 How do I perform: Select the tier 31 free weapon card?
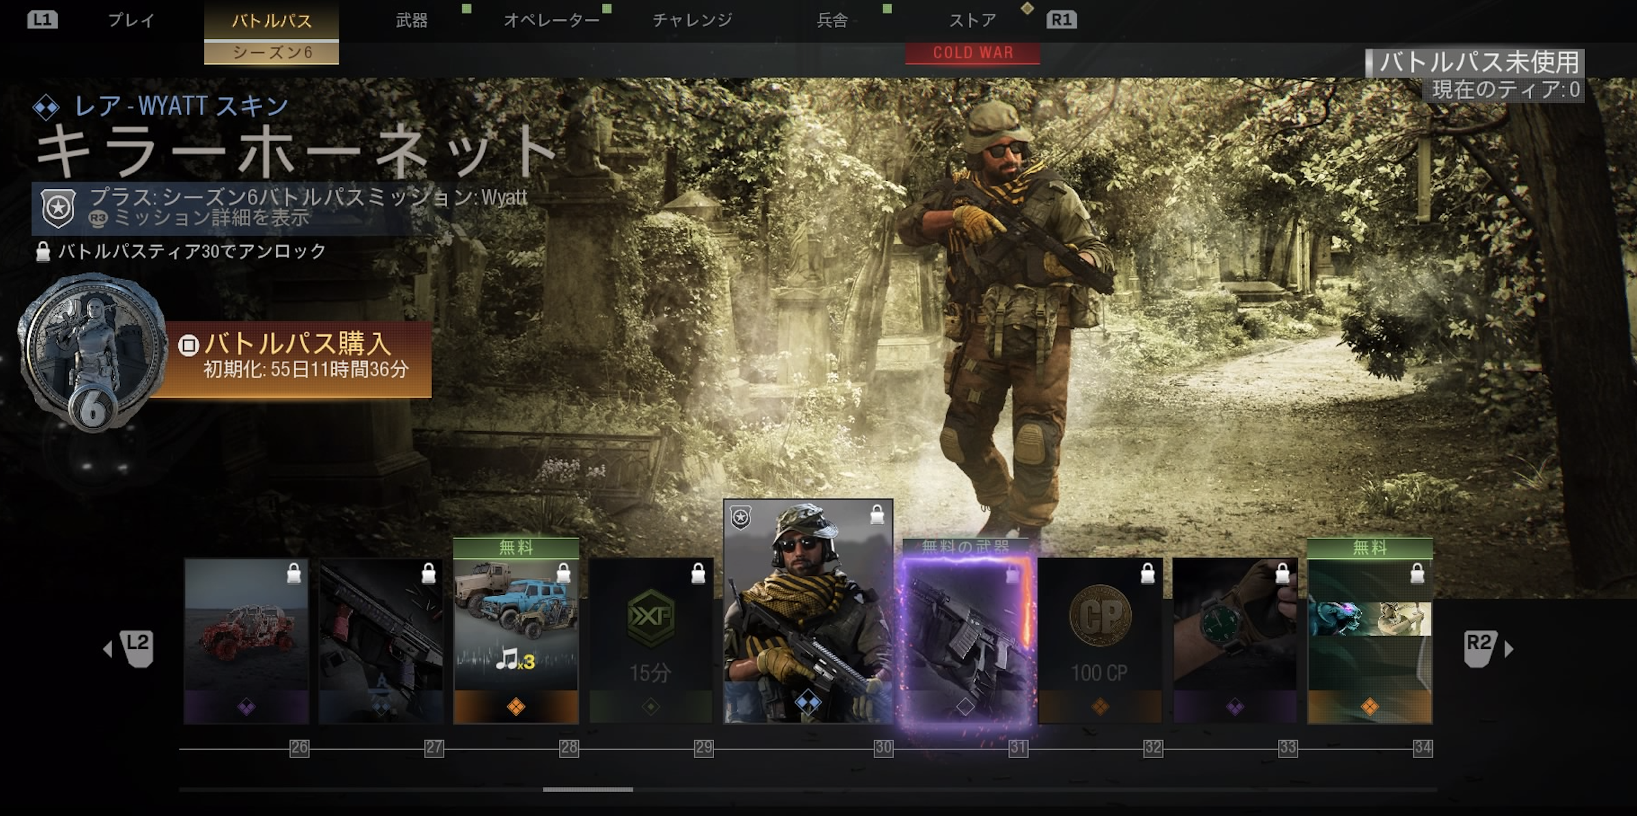(965, 641)
